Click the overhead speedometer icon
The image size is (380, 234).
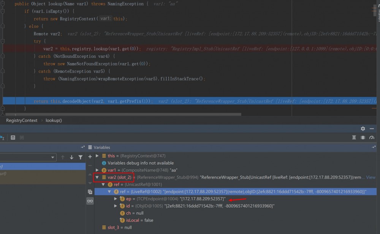[372, 138]
